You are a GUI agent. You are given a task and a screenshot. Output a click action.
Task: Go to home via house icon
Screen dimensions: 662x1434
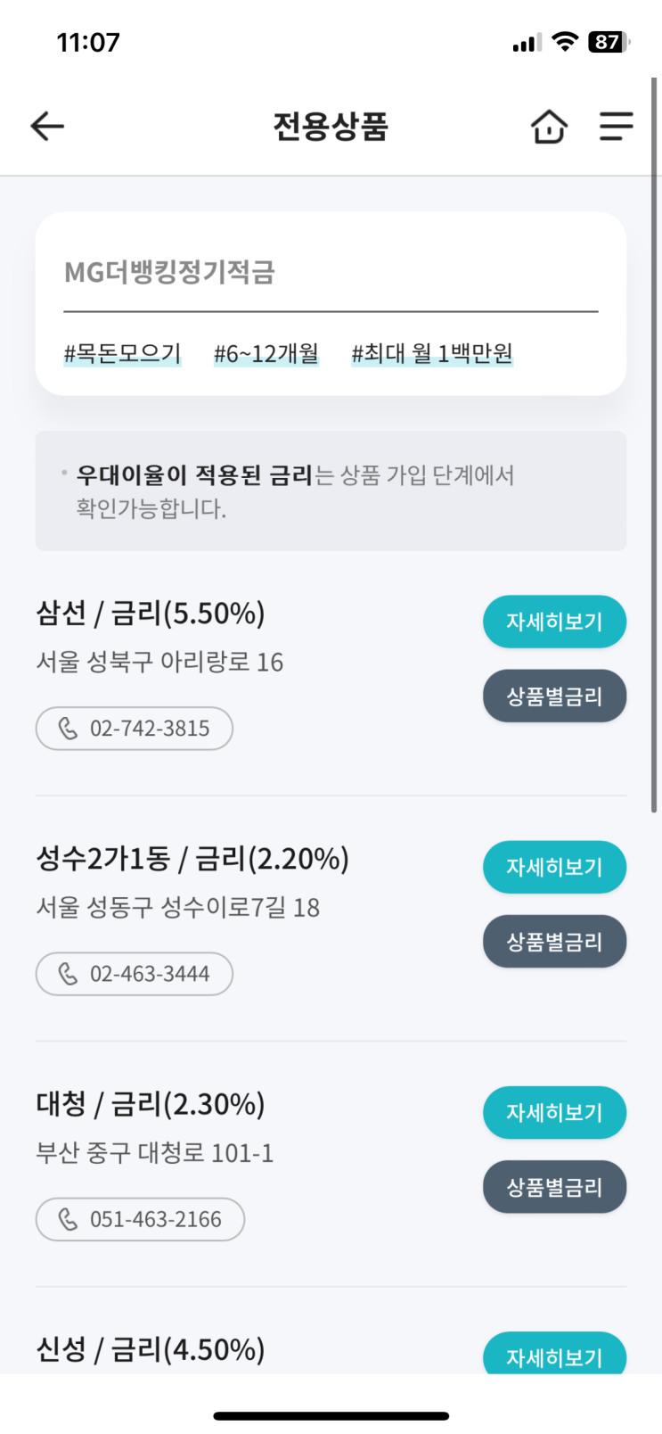[x=549, y=127]
